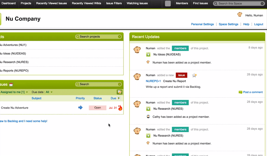This screenshot has height=156, width=267.
Task: Click the magnifier icon in Search projects
Action: (78, 37)
